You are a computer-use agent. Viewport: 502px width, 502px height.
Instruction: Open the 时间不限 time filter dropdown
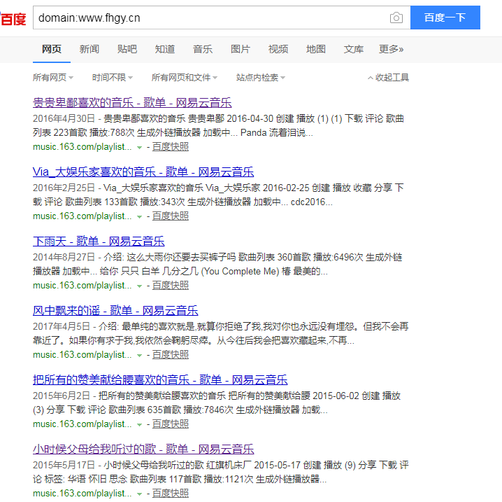pyautogui.click(x=112, y=78)
